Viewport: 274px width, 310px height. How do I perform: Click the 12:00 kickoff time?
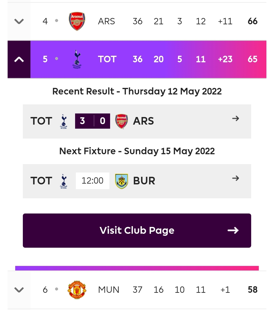93,181
